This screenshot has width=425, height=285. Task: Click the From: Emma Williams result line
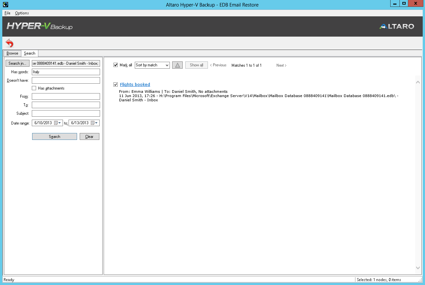point(173,92)
